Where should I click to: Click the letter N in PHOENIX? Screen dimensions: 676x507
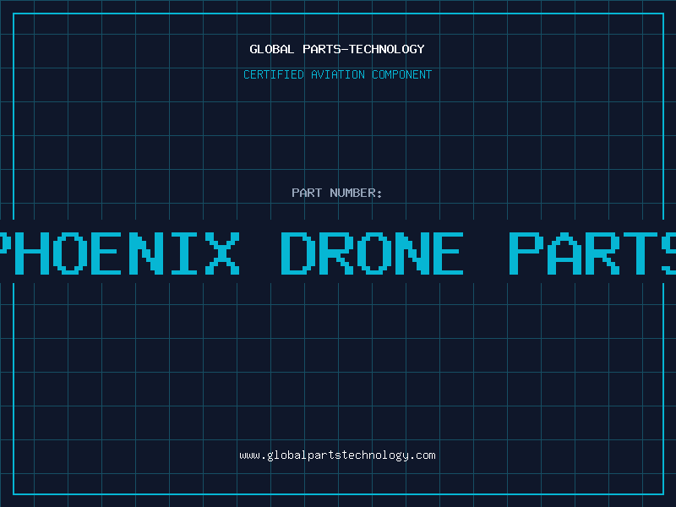click(146, 253)
